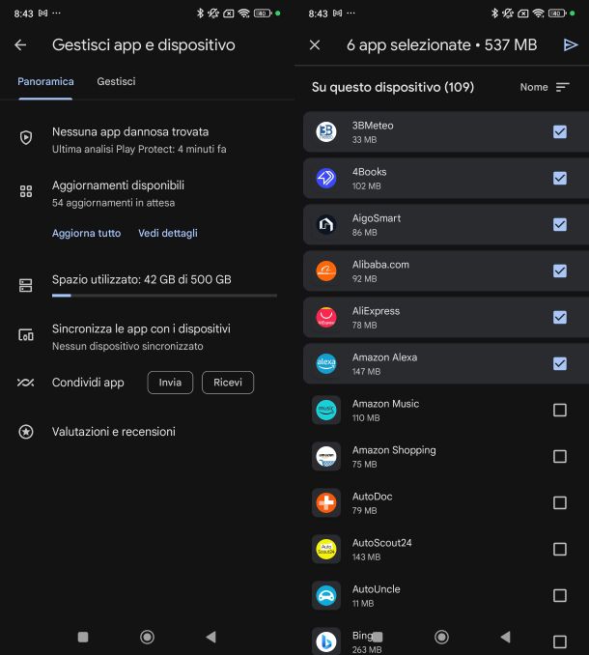
Task: Tap the back arrow in Gestisci app e dispositivo
Action: coord(20,44)
